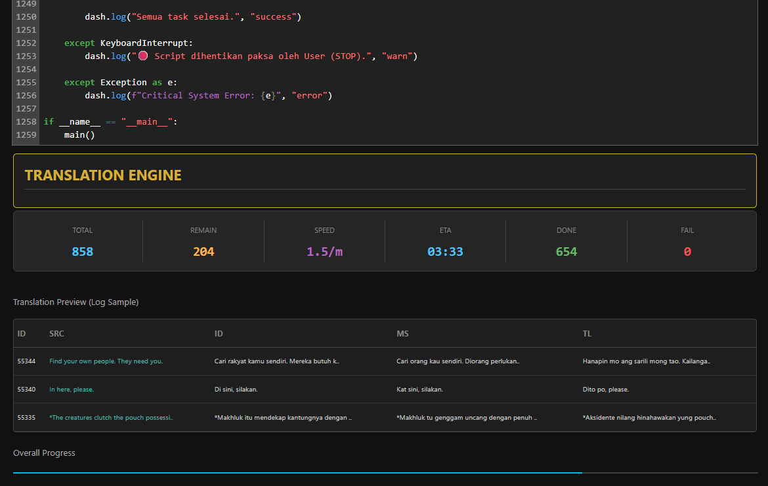The height and width of the screenshot is (486, 768).
Task: Click the Overall Progress bar
Action: click(385, 472)
